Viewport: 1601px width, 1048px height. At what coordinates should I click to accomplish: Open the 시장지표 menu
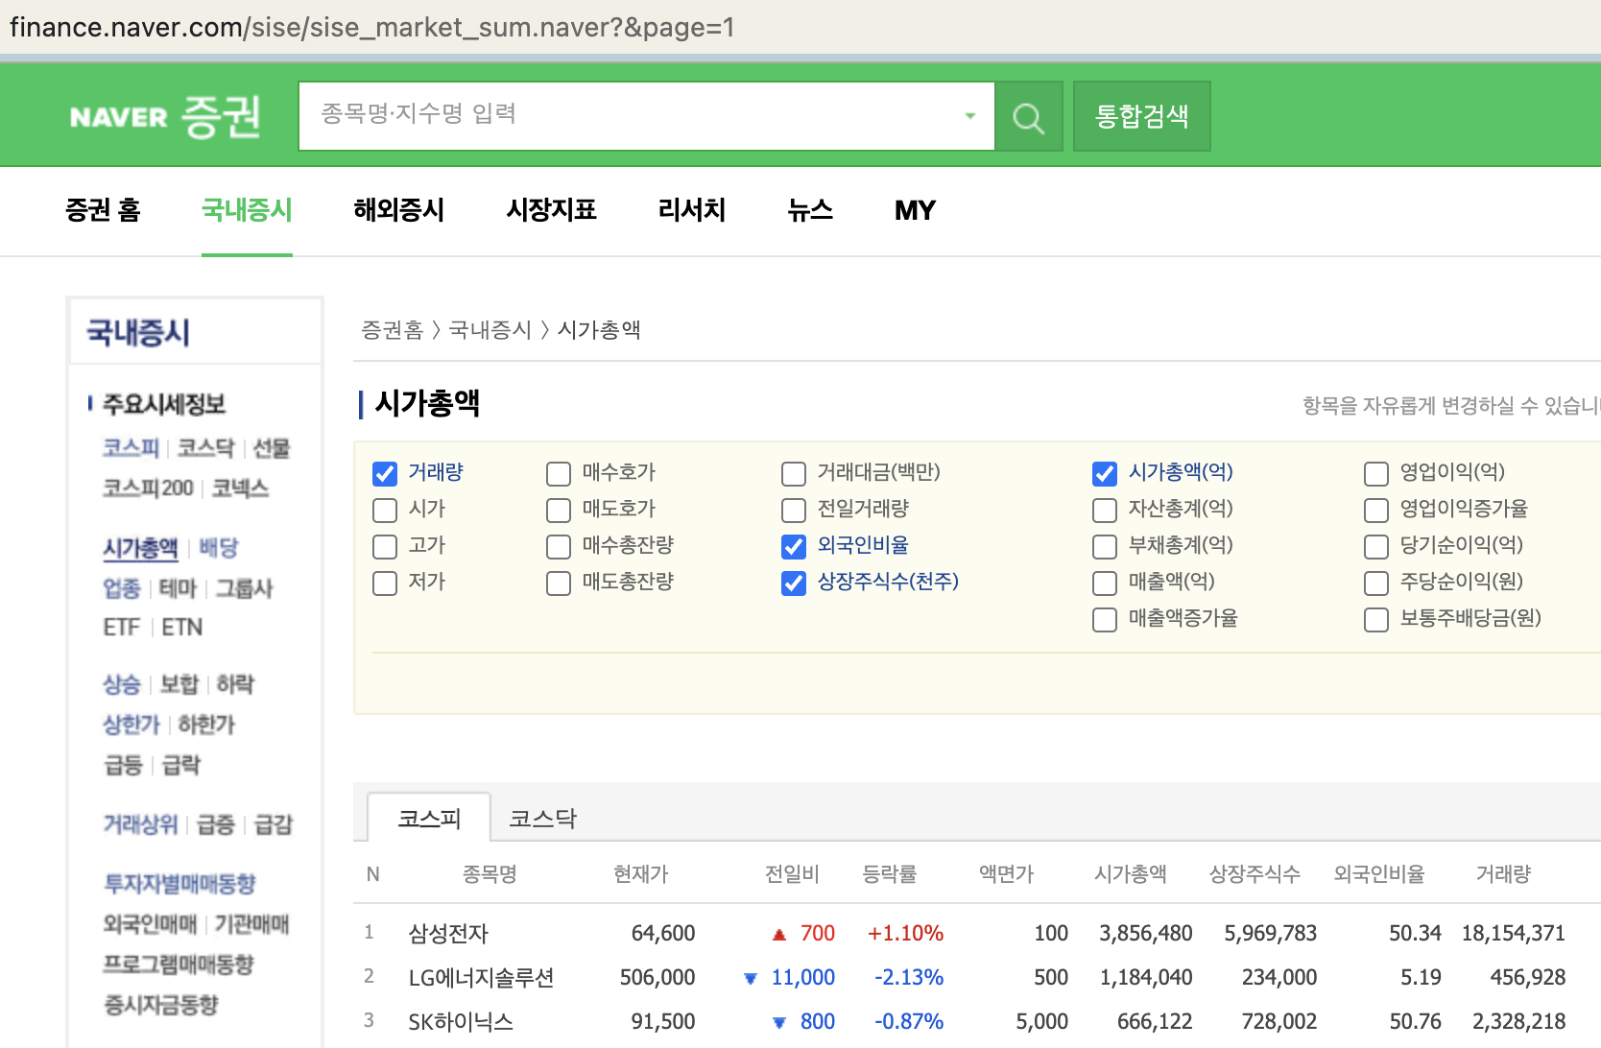click(x=552, y=210)
